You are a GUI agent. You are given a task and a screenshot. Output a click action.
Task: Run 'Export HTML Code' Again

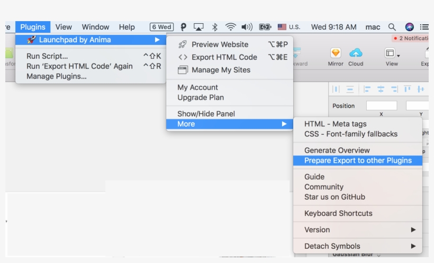click(91, 67)
